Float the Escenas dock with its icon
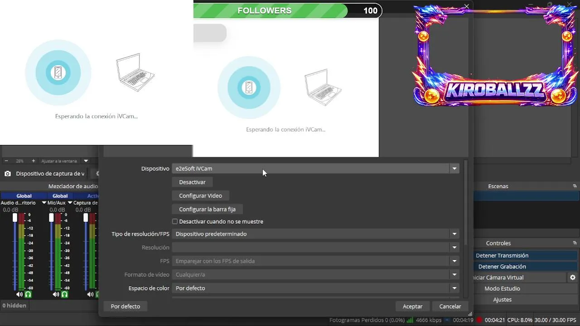 click(575, 186)
